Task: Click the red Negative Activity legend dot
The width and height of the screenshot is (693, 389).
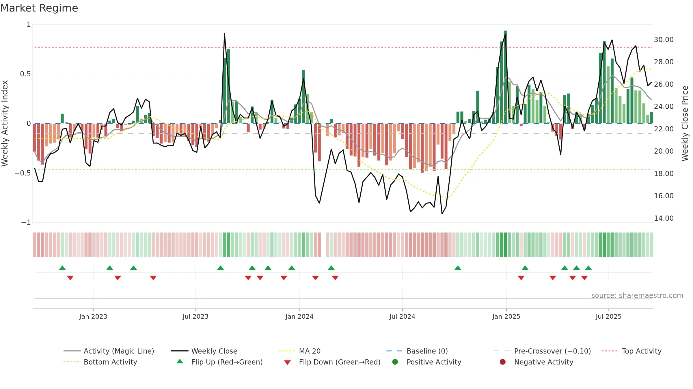Action: pyautogui.click(x=503, y=362)
